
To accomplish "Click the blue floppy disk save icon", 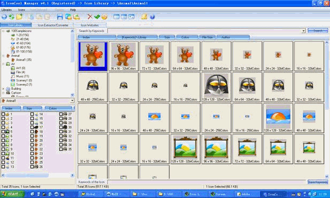I will (60, 17).
